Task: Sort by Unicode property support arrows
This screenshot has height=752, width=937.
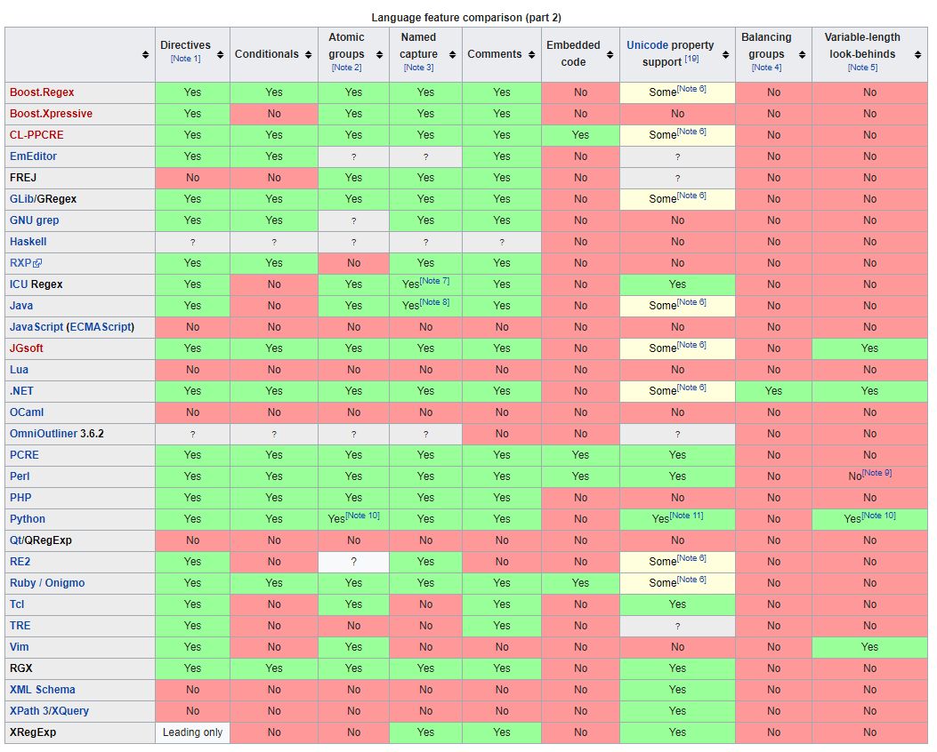Action: 725,54
